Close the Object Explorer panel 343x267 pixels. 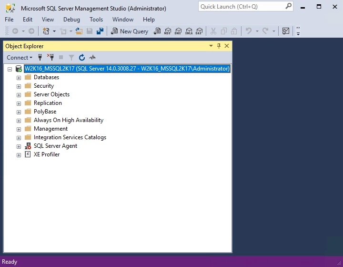point(227,46)
